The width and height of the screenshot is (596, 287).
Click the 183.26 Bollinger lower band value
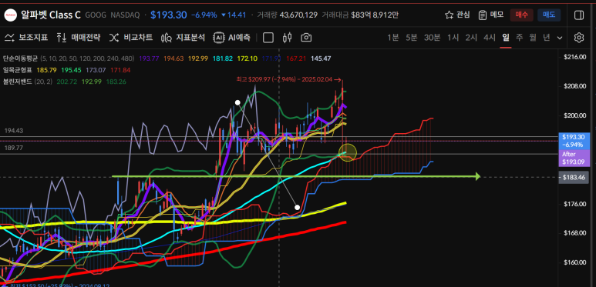click(116, 82)
